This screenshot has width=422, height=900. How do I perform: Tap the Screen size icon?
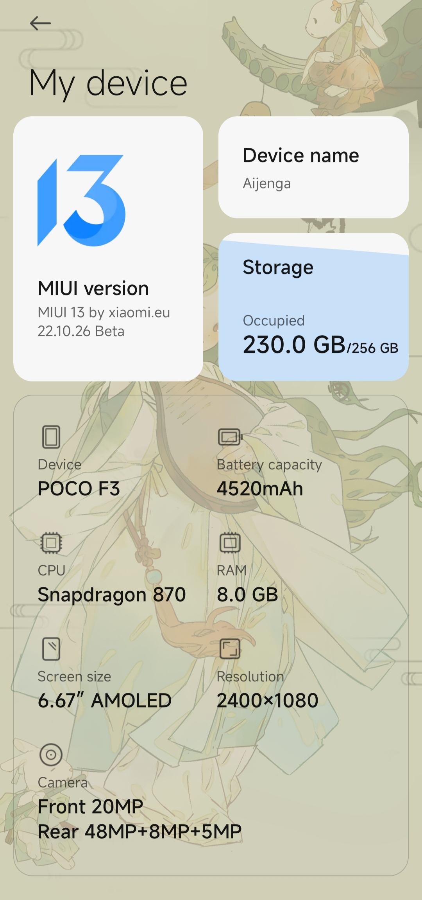coord(51,649)
